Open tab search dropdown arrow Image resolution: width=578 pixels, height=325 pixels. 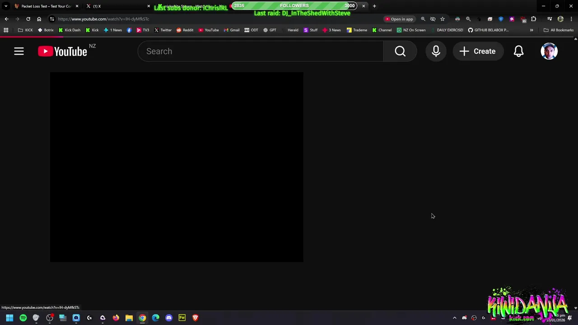click(x=6, y=6)
